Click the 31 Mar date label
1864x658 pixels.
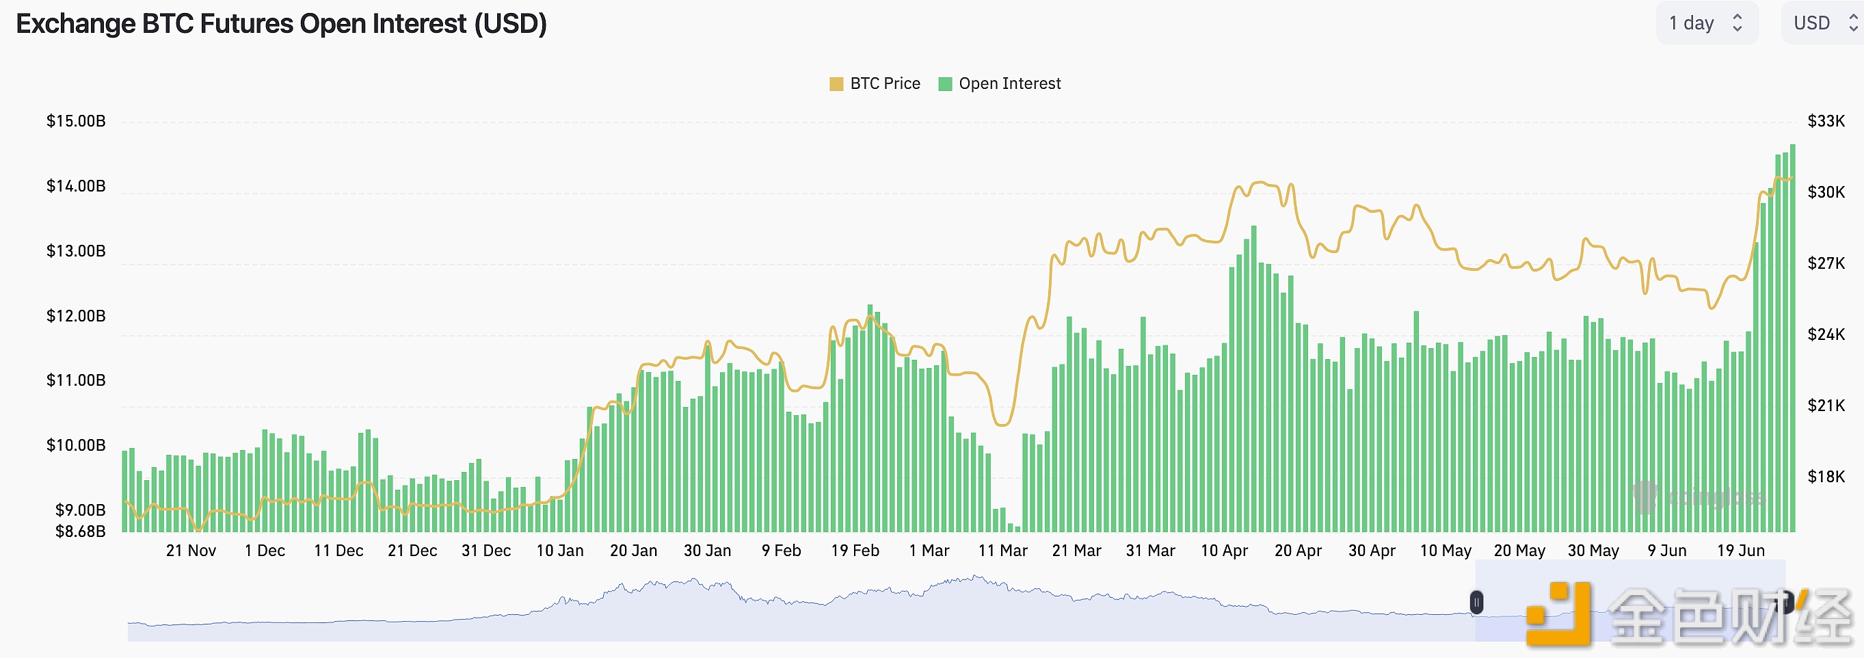click(x=1151, y=551)
